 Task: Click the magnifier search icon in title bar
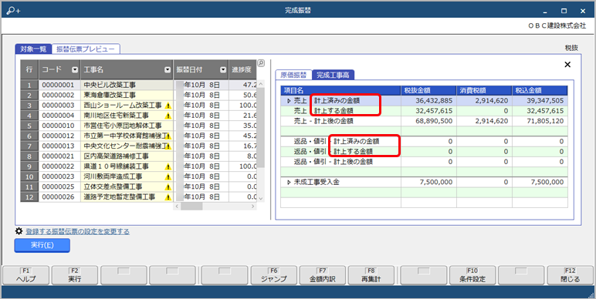[x=13, y=11]
